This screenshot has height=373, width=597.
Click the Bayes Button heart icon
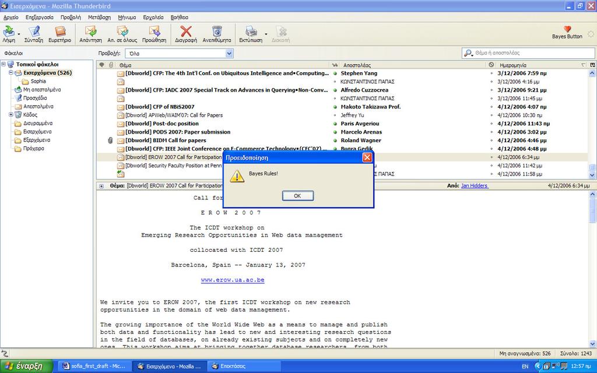(567, 29)
